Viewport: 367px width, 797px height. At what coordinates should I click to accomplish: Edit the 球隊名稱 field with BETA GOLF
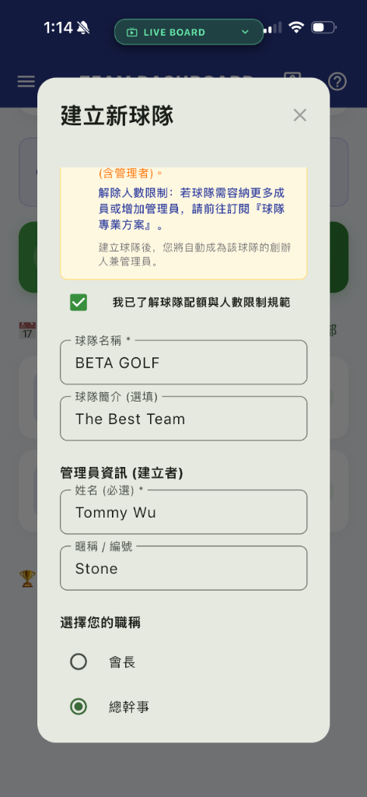tap(183, 363)
